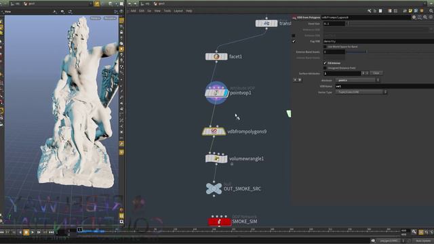Toggle the highlighted pin icon in the viewport path bar

tap(97, 3)
